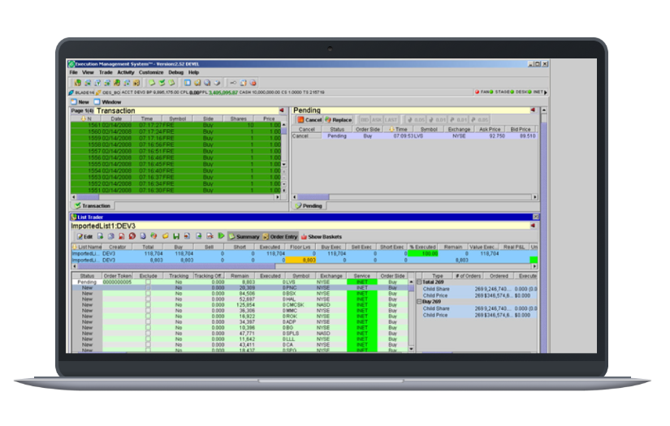This screenshot has height=426, width=670.
Task: Click the green play arrow in List Trader toolbar
Action: [x=221, y=236]
